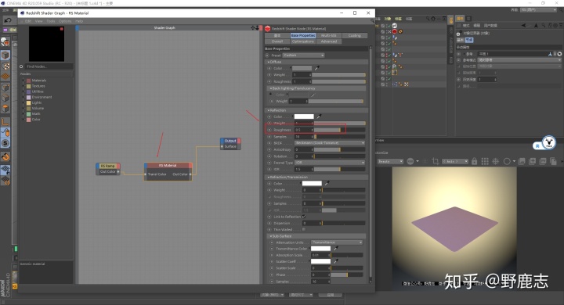Expand the Textures node category
Viewport: 564px width, 305px height.
pyautogui.click(x=23, y=86)
